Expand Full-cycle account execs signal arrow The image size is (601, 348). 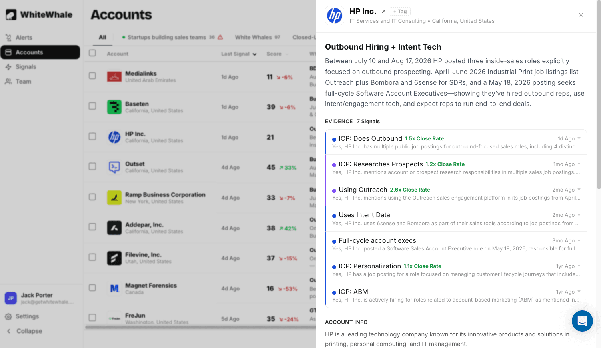point(579,240)
